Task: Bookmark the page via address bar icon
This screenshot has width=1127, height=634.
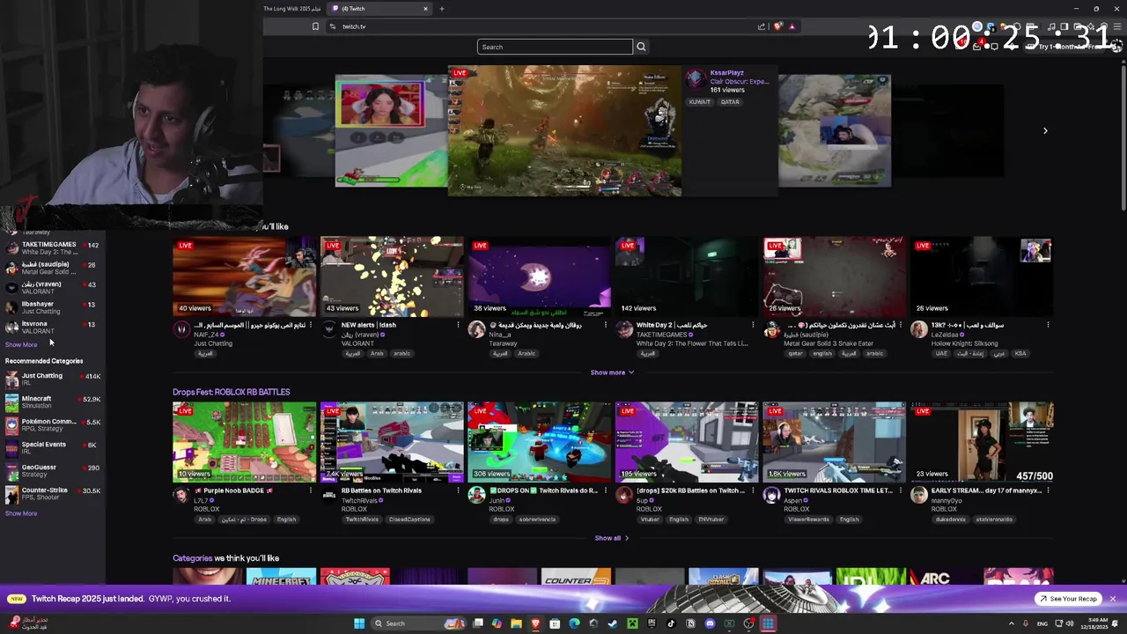Action: 315,26
